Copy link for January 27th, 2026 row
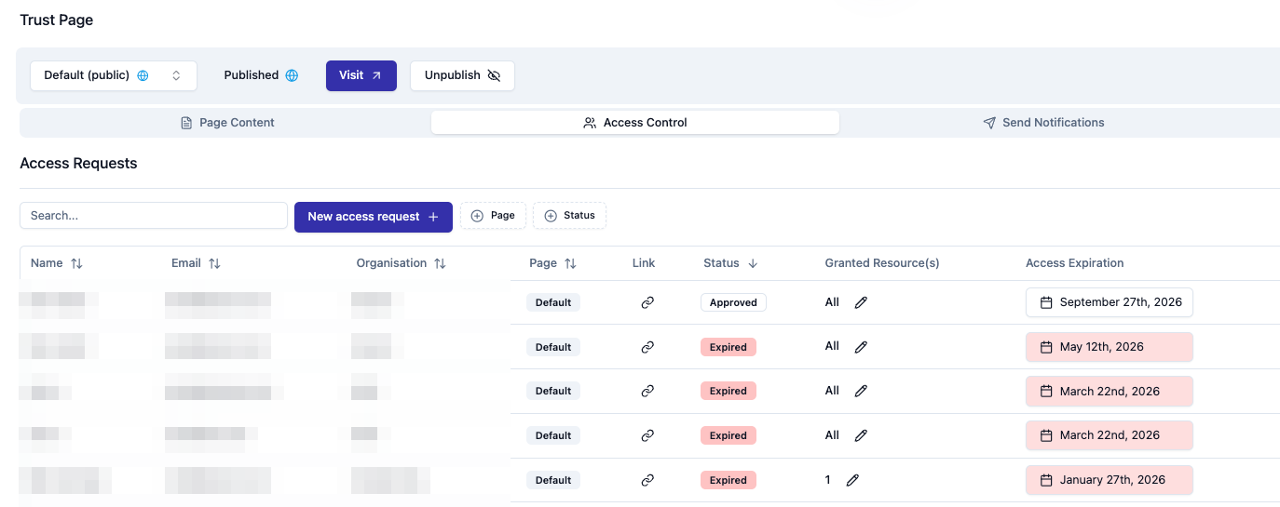This screenshot has width=1280, height=507. point(647,480)
